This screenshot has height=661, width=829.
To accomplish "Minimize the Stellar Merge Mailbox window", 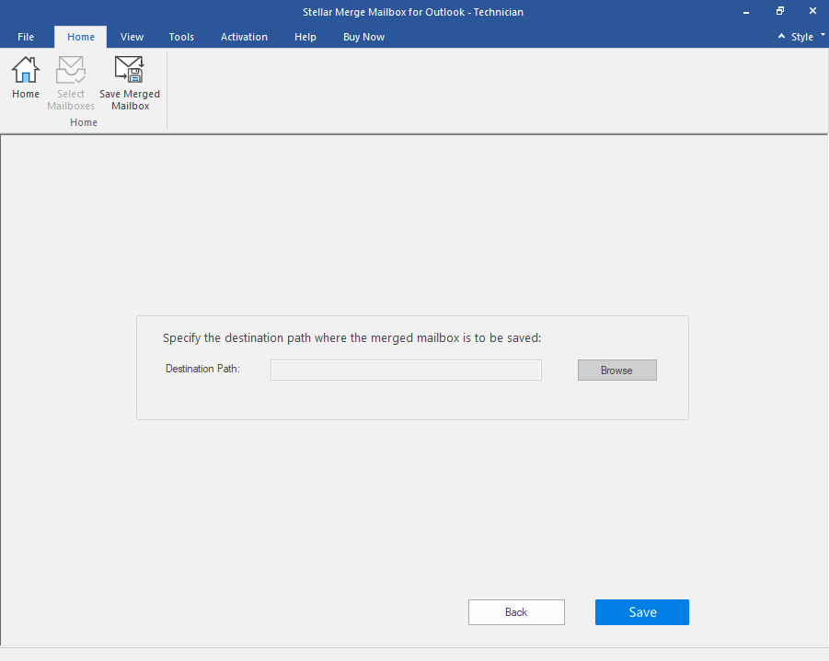I will point(746,12).
